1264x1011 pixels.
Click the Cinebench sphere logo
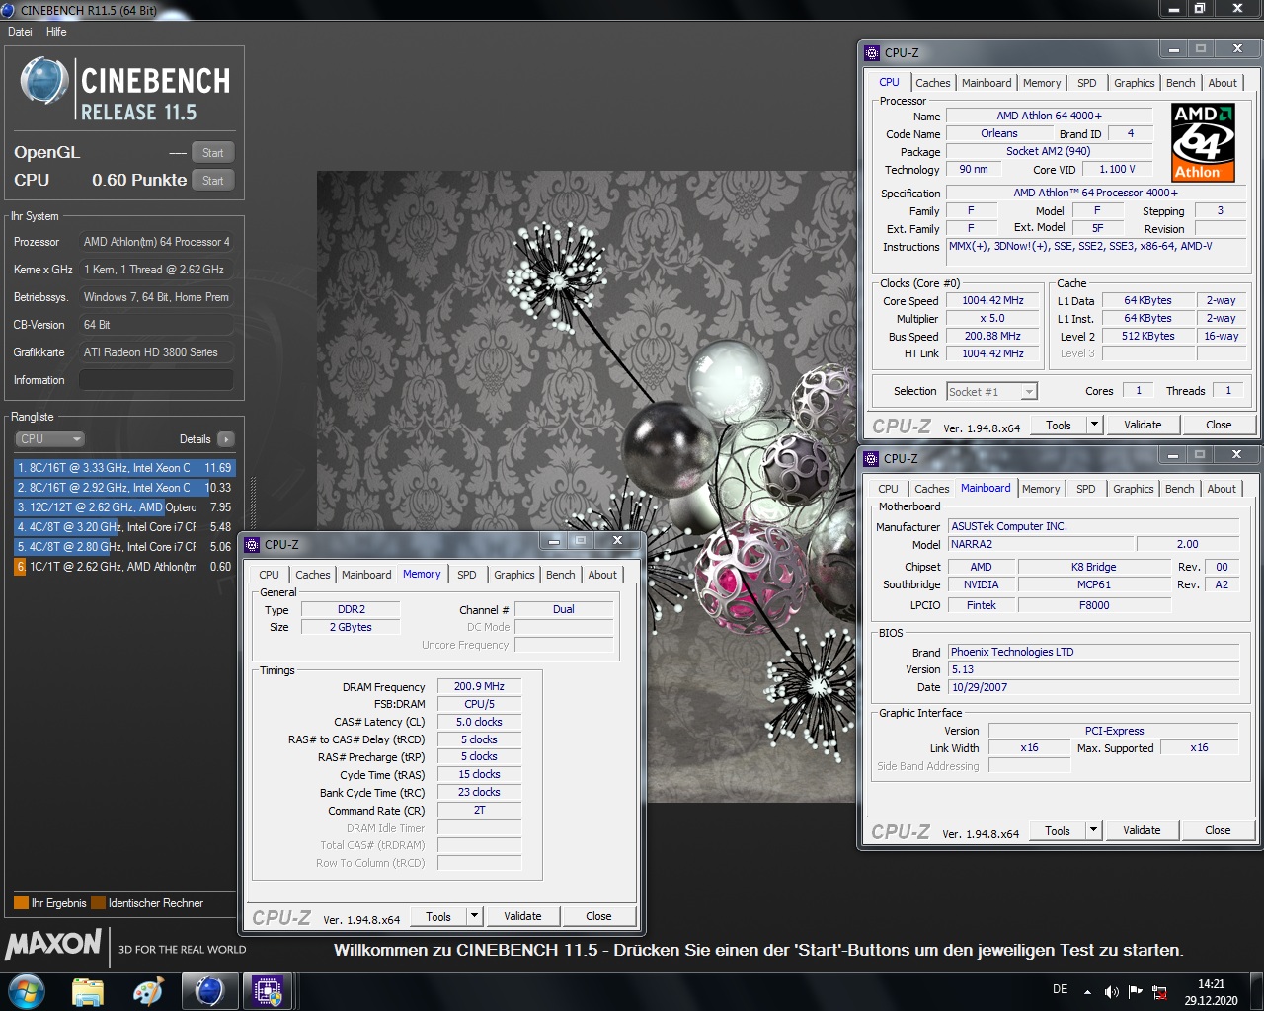tap(44, 82)
